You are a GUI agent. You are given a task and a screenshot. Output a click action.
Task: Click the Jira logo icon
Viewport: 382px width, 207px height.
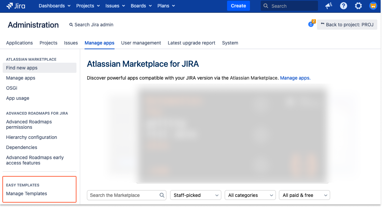(x=9, y=6)
